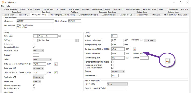191x93 pixels.
Task: Click the Price per field
Action: tap(36, 55)
